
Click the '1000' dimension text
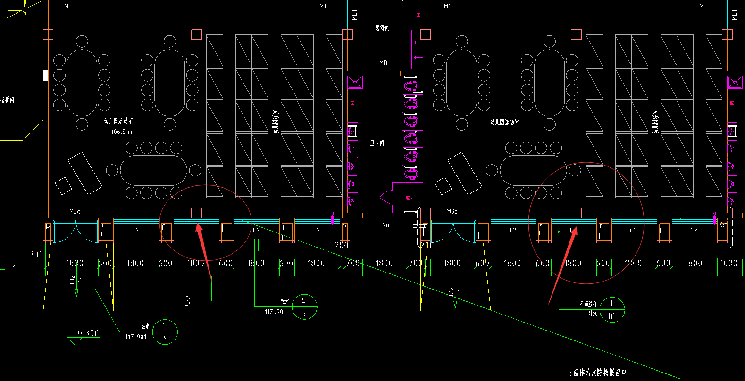[x=728, y=263]
